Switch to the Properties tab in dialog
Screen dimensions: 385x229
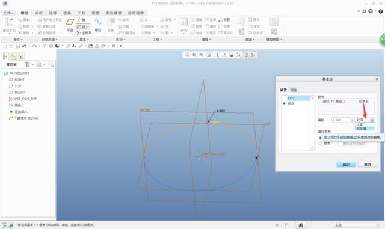[294, 90]
